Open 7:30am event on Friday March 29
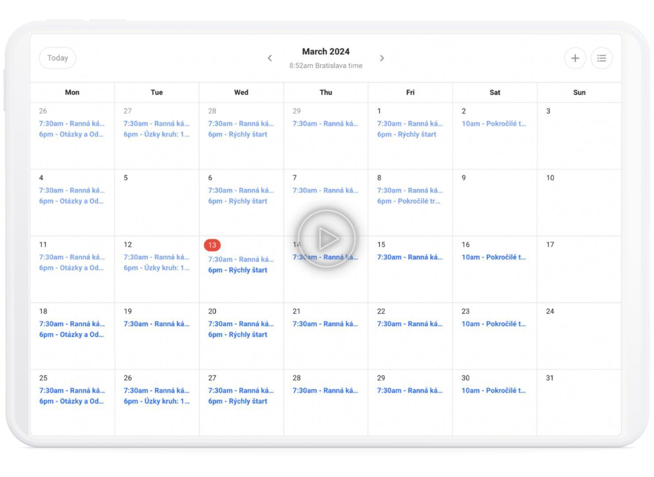 pyautogui.click(x=410, y=390)
